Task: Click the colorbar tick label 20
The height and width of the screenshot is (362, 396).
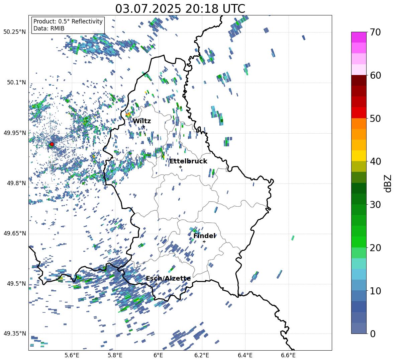Action: click(375, 247)
